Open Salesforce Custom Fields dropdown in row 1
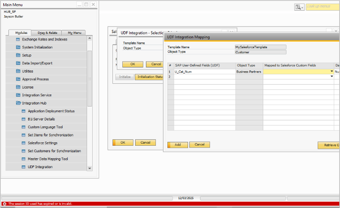340x208 pixels. [332, 71]
